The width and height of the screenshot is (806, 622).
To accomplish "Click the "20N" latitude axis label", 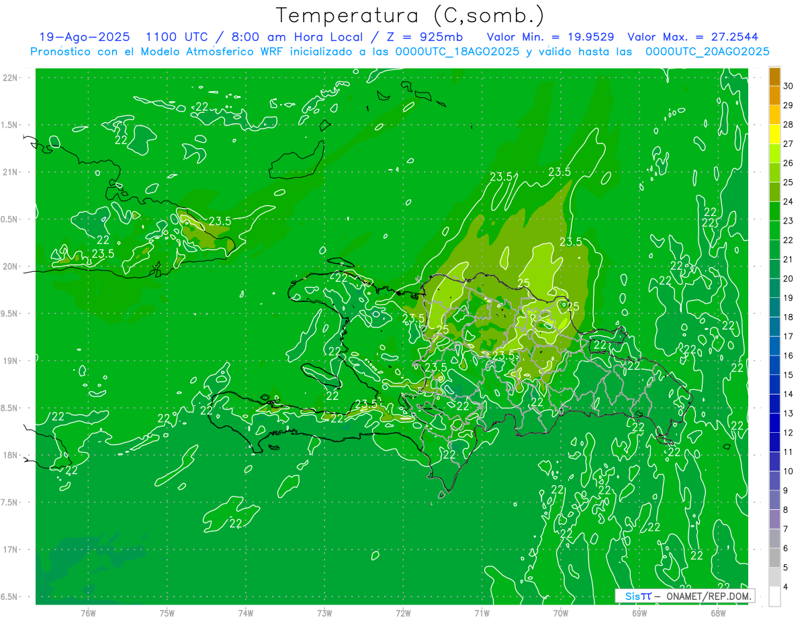I will click(11, 266).
